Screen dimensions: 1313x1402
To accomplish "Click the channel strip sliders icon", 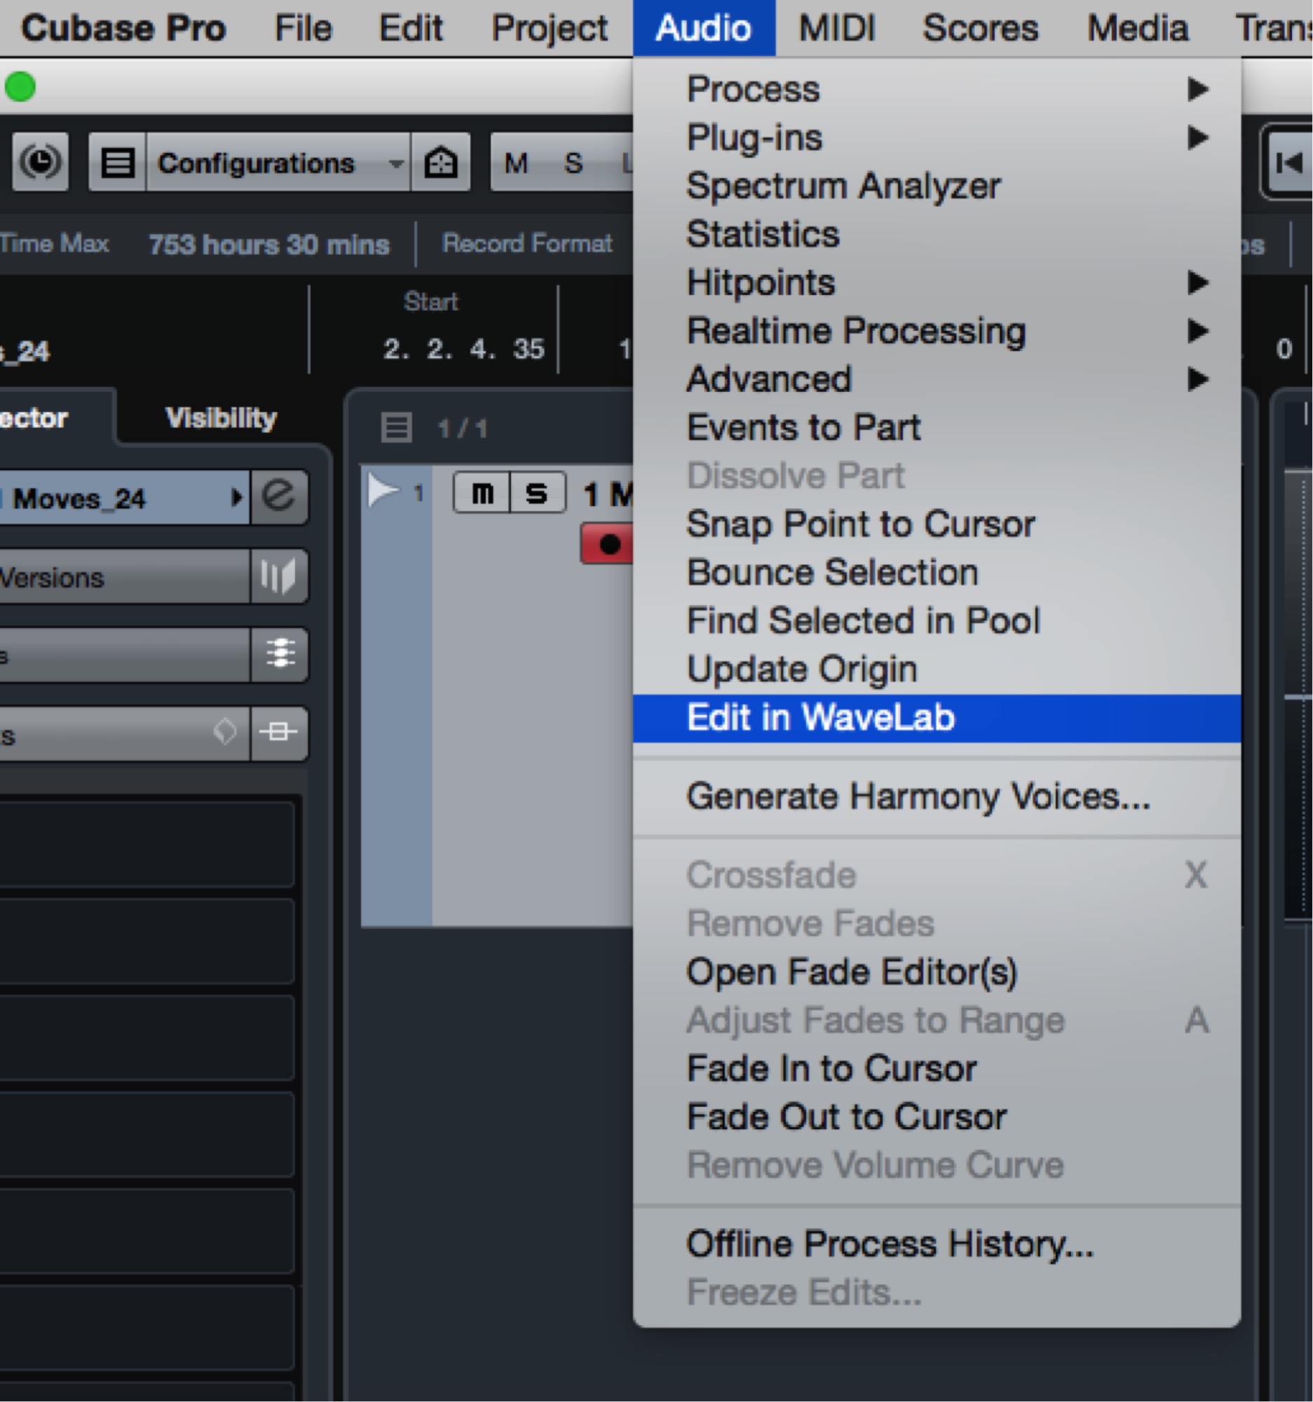I will coord(279,655).
